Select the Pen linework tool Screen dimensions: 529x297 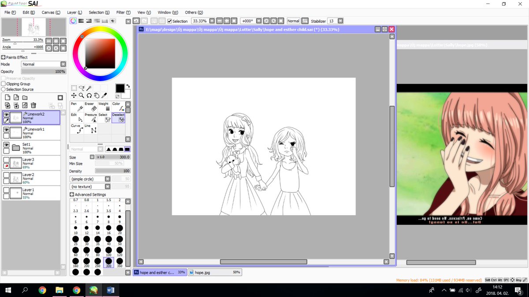(x=77, y=106)
